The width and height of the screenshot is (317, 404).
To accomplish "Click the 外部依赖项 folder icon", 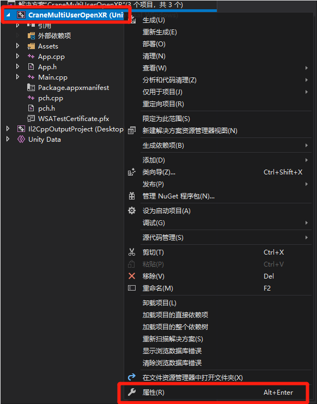I will tap(31, 35).
